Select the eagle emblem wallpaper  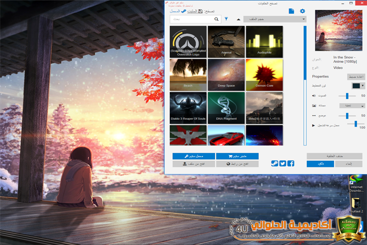[188, 135]
